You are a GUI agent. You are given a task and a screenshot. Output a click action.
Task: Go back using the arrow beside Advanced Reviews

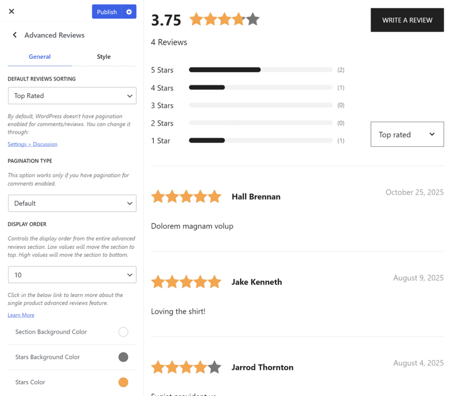(15, 35)
